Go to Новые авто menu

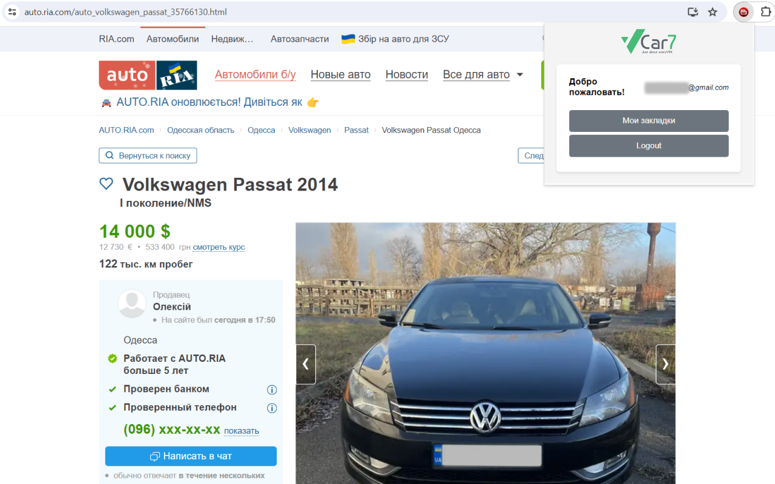pyautogui.click(x=340, y=74)
